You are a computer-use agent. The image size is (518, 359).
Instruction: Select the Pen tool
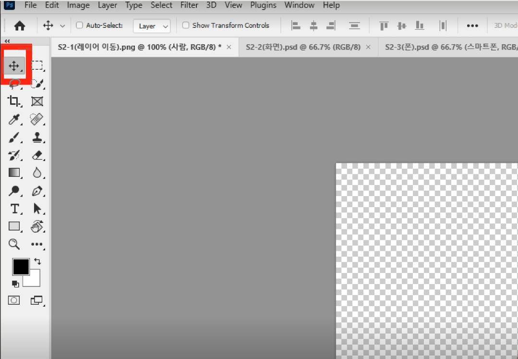(37, 191)
